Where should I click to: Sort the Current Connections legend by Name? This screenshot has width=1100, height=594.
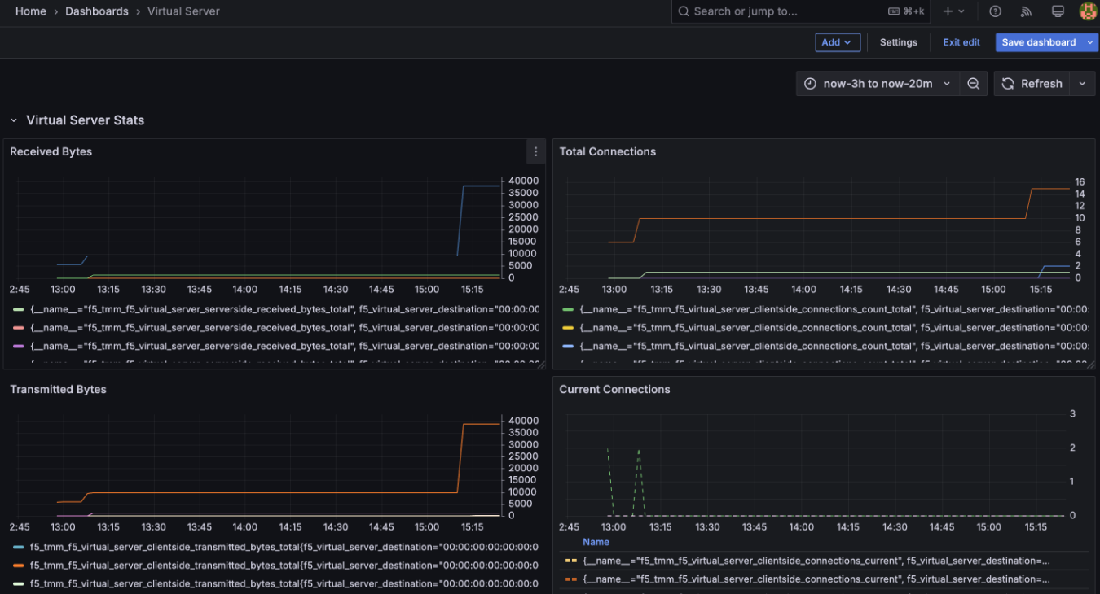pos(596,542)
